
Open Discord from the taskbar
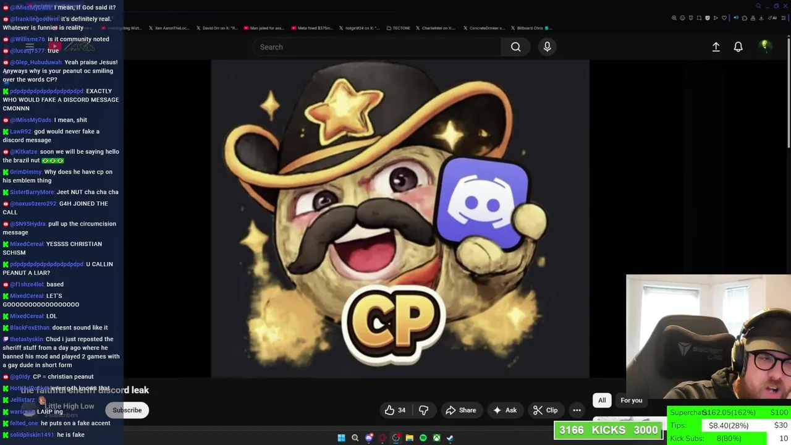pos(369,438)
